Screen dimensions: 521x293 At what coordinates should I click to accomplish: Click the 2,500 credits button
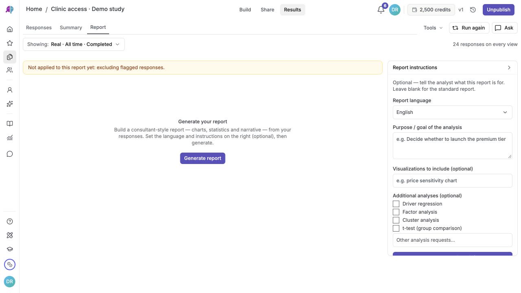pos(431,10)
